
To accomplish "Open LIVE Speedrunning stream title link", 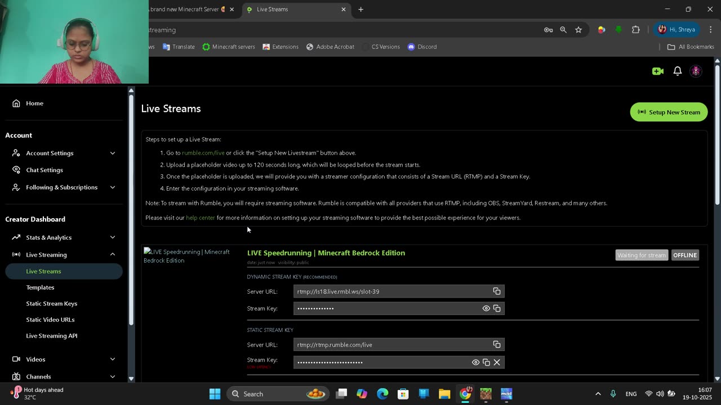I will (326, 253).
